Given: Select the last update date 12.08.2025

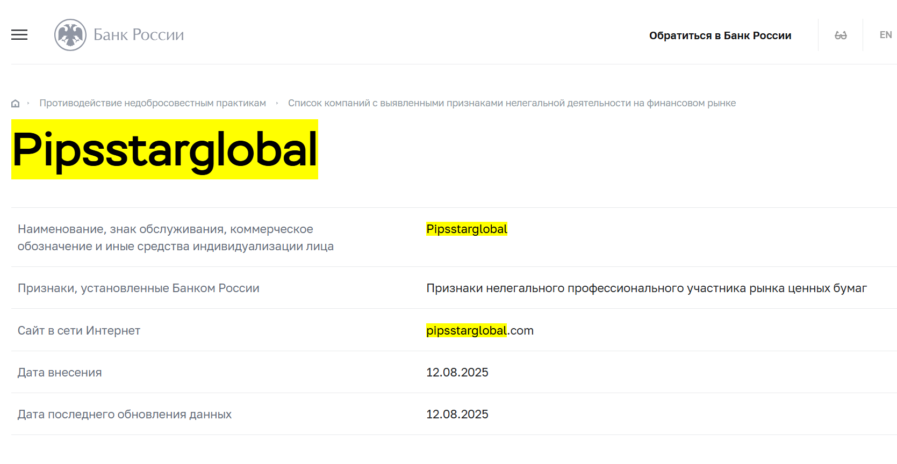Looking at the screenshot, I should 457,415.
